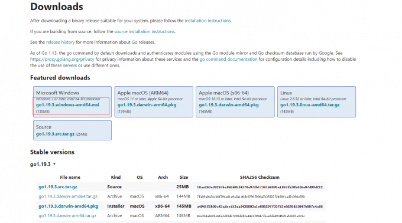Click the Stable versions heading
Screen dimensions: 402x223
pos(52,152)
